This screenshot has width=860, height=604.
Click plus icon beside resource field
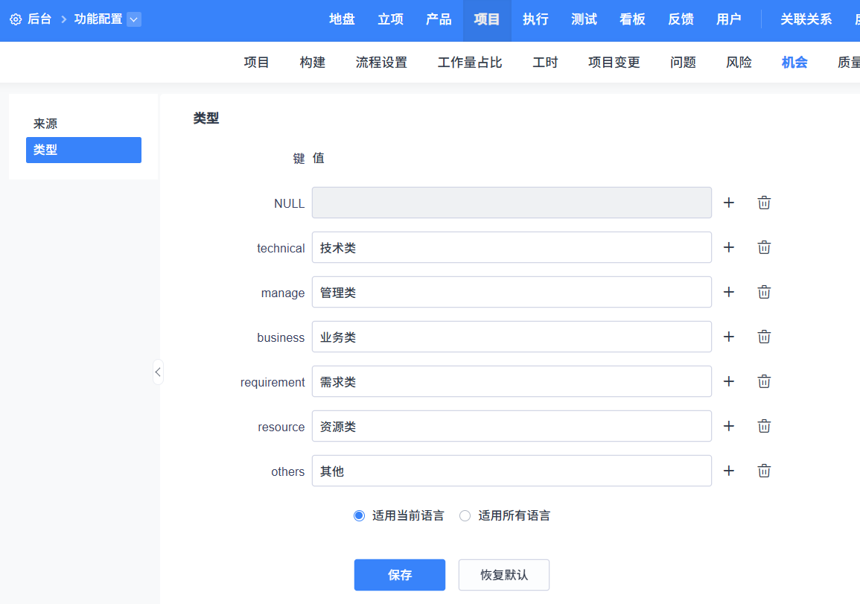coord(729,426)
